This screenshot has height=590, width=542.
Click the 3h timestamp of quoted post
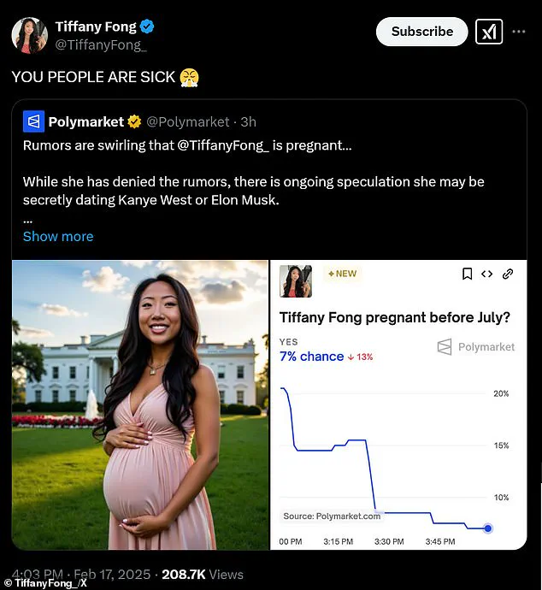248,122
